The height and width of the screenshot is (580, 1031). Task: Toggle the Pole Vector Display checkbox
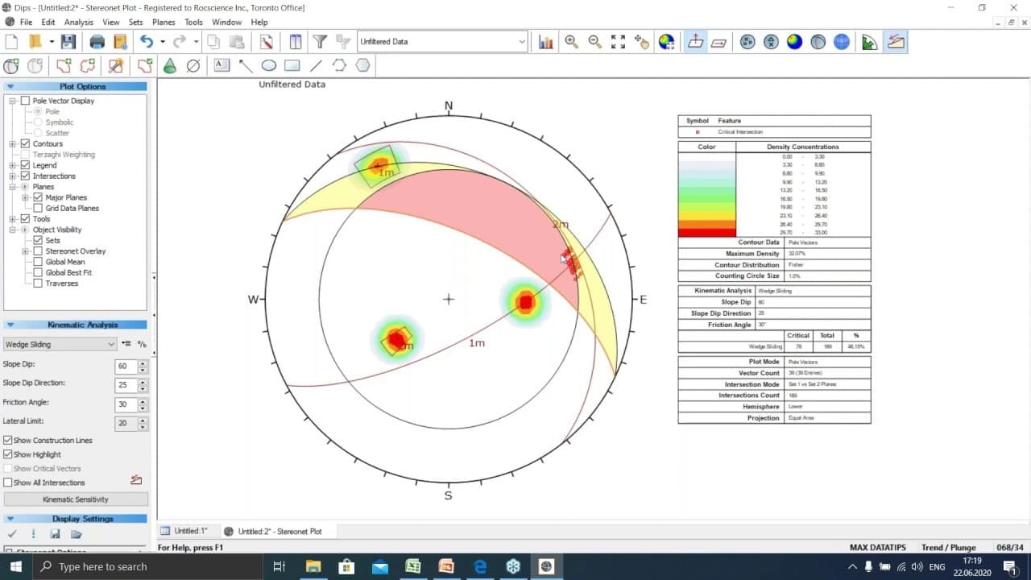pos(25,101)
